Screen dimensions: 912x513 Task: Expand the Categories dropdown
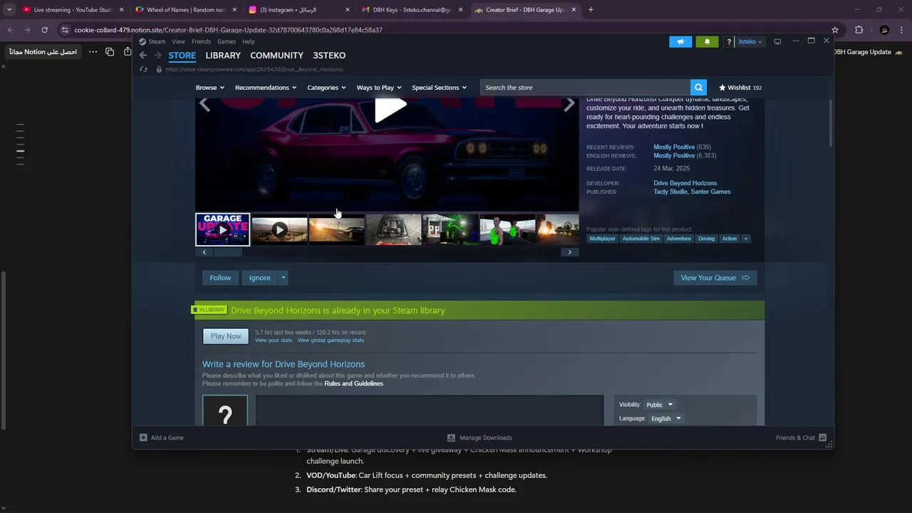326,88
